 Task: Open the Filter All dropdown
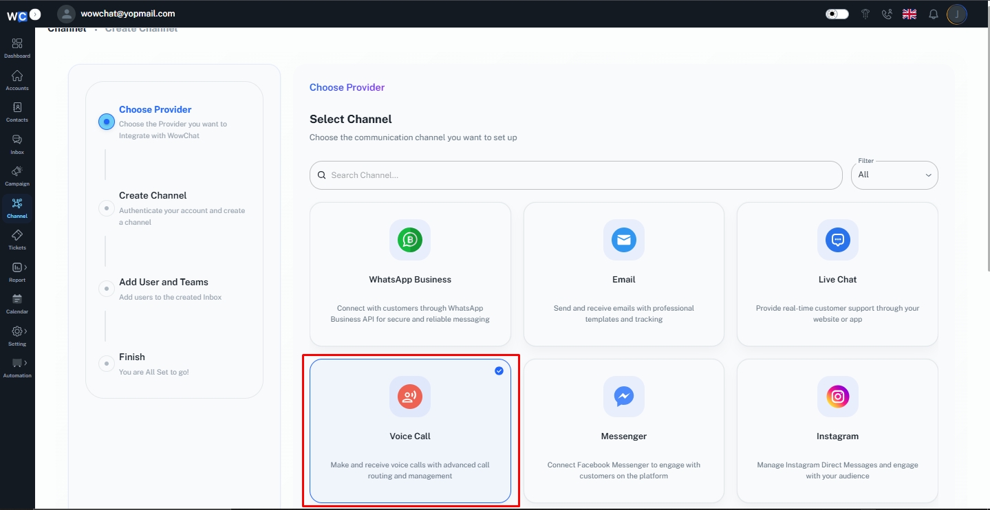[x=894, y=175]
